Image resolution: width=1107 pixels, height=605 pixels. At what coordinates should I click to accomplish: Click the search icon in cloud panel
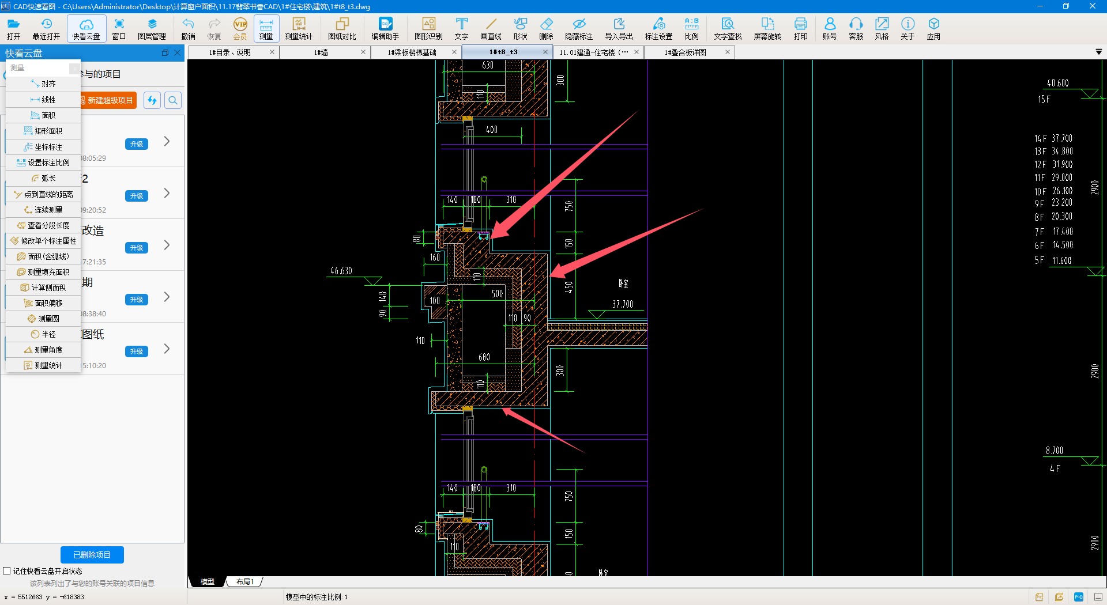[x=173, y=100]
